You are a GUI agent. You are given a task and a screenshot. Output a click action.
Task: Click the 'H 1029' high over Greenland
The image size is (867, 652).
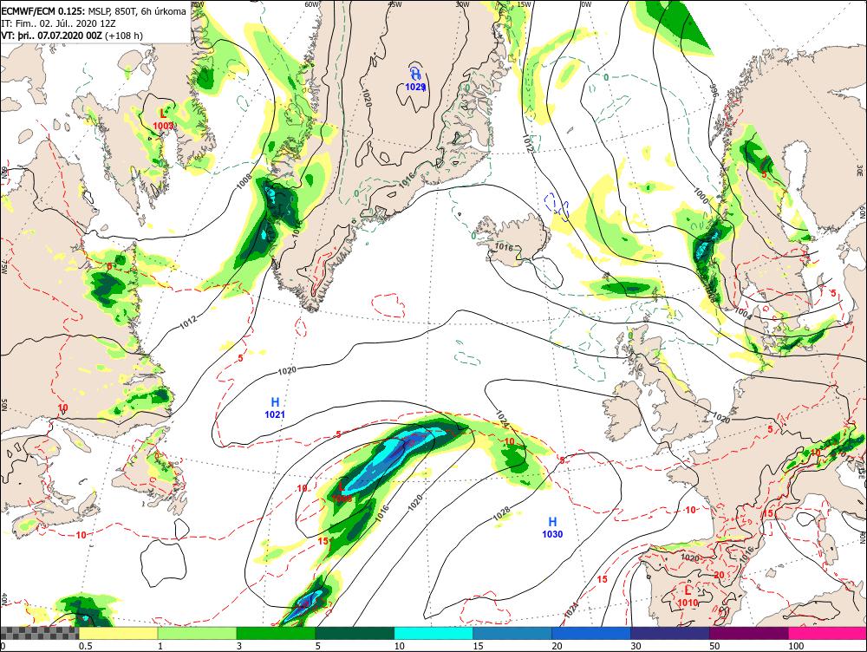click(415, 80)
